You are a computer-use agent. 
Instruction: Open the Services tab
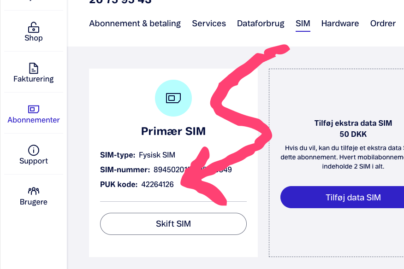pyautogui.click(x=209, y=23)
